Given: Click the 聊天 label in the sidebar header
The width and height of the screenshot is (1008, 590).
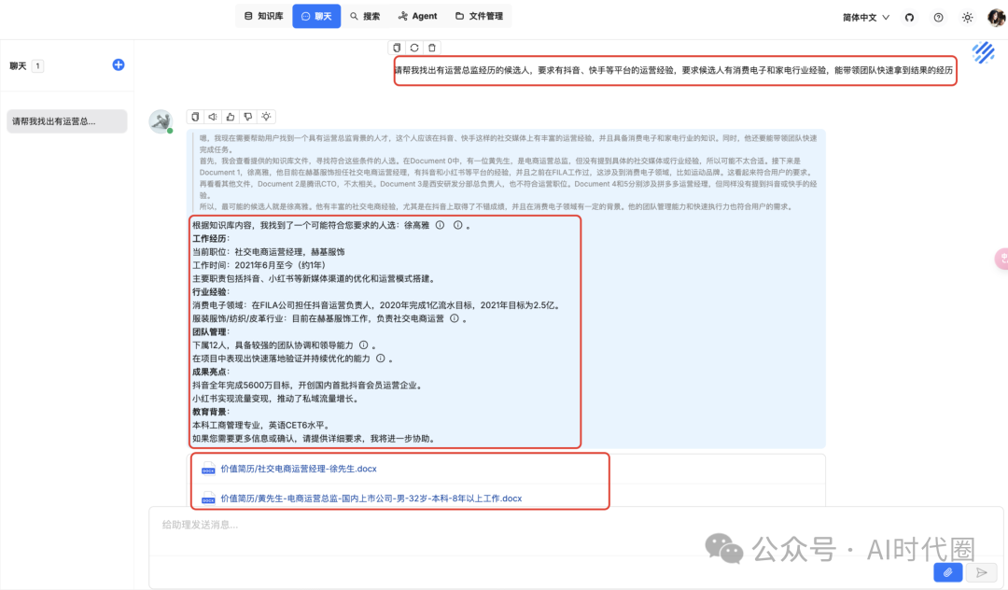Looking at the screenshot, I should click(18, 65).
